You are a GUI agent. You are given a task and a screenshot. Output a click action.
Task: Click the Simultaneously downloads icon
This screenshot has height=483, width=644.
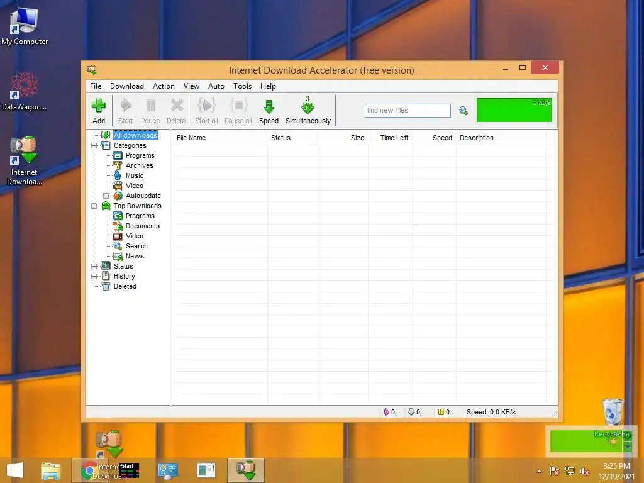(x=308, y=106)
